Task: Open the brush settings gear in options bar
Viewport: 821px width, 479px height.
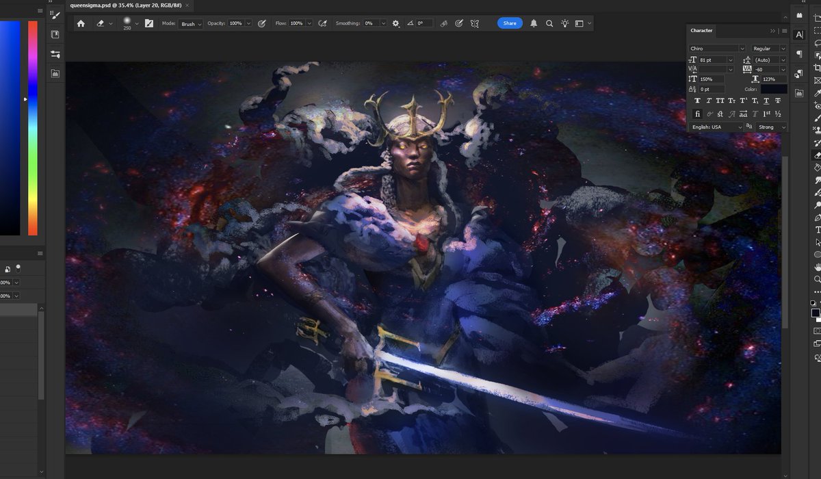Action: (395, 23)
